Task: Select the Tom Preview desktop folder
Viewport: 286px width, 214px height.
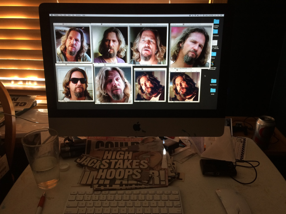Action: [x=213, y=81]
